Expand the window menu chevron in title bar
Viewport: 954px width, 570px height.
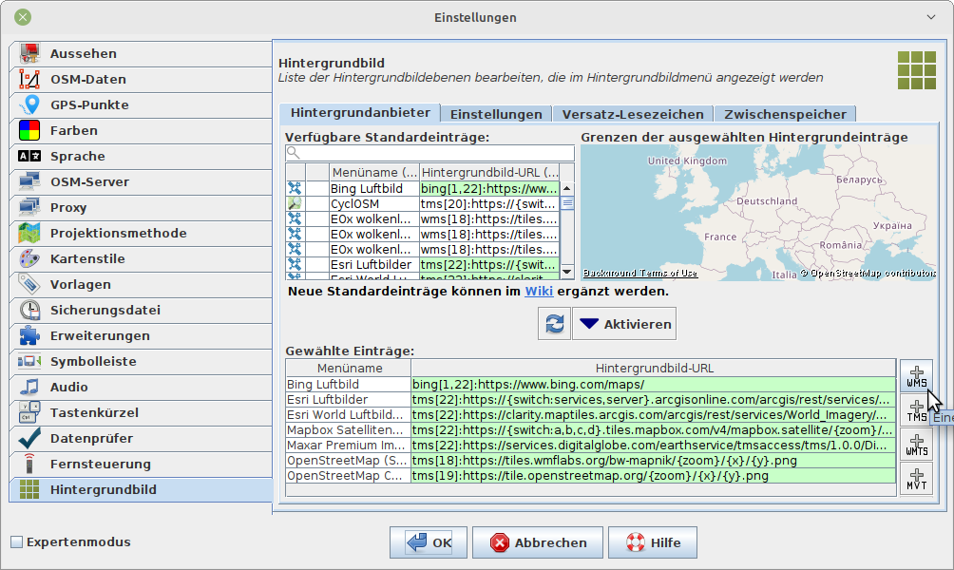click(930, 17)
